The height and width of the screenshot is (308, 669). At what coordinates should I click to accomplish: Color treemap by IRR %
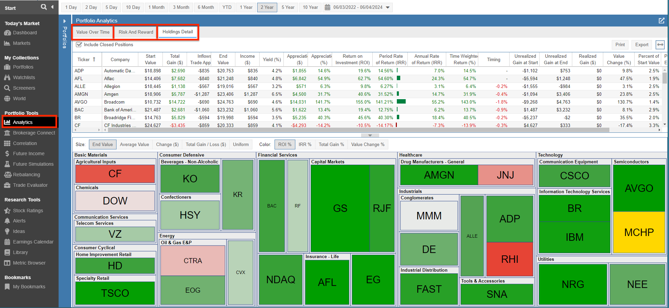(305, 144)
